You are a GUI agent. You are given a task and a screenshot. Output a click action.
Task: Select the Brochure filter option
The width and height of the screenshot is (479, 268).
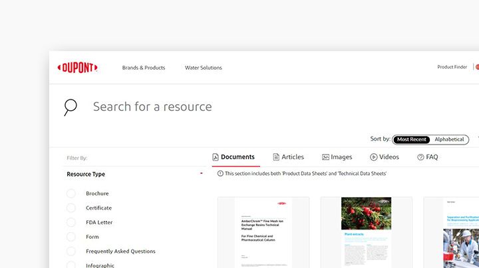[x=71, y=194]
